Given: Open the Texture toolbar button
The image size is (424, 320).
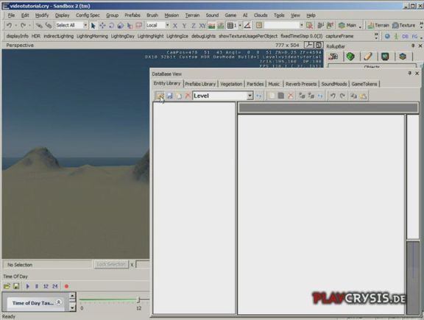Looking at the screenshot, I should [x=403, y=26].
